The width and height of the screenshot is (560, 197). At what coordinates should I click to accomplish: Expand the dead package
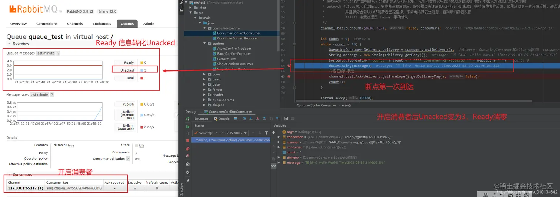(x=204, y=79)
